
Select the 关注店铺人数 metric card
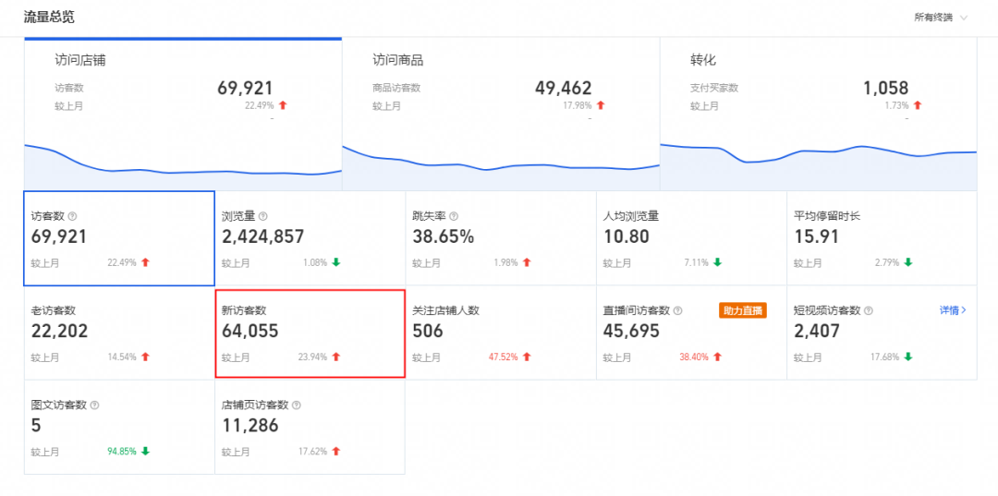tap(501, 333)
